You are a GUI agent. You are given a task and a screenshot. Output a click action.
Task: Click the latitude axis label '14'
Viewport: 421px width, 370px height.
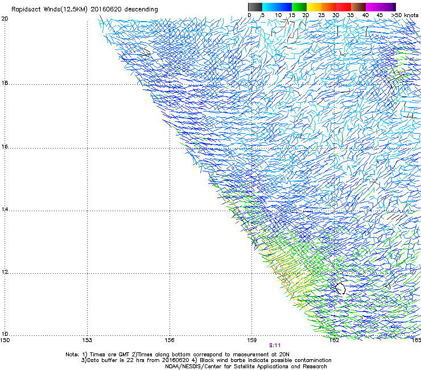tap(5, 209)
